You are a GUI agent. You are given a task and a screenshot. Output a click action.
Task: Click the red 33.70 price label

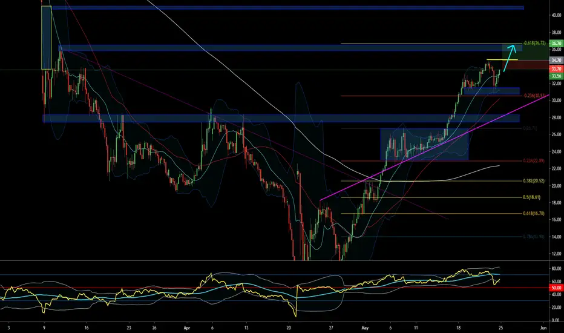[556, 69]
